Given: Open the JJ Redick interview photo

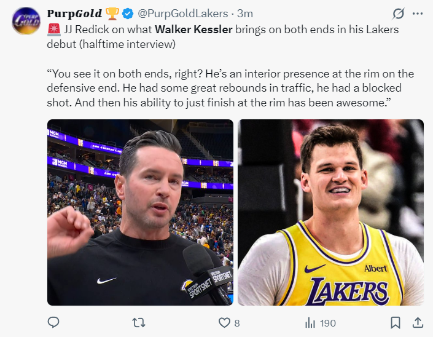Looking at the screenshot, I should [140, 212].
